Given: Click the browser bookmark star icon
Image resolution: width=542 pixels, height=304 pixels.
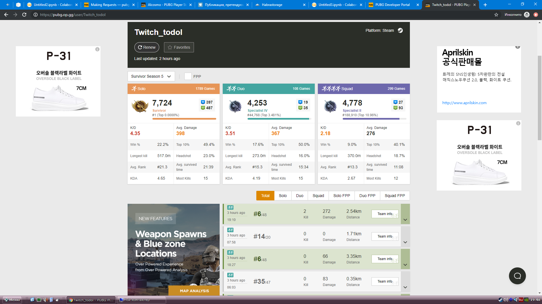Looking at the screenshot, I should point(496,15).
